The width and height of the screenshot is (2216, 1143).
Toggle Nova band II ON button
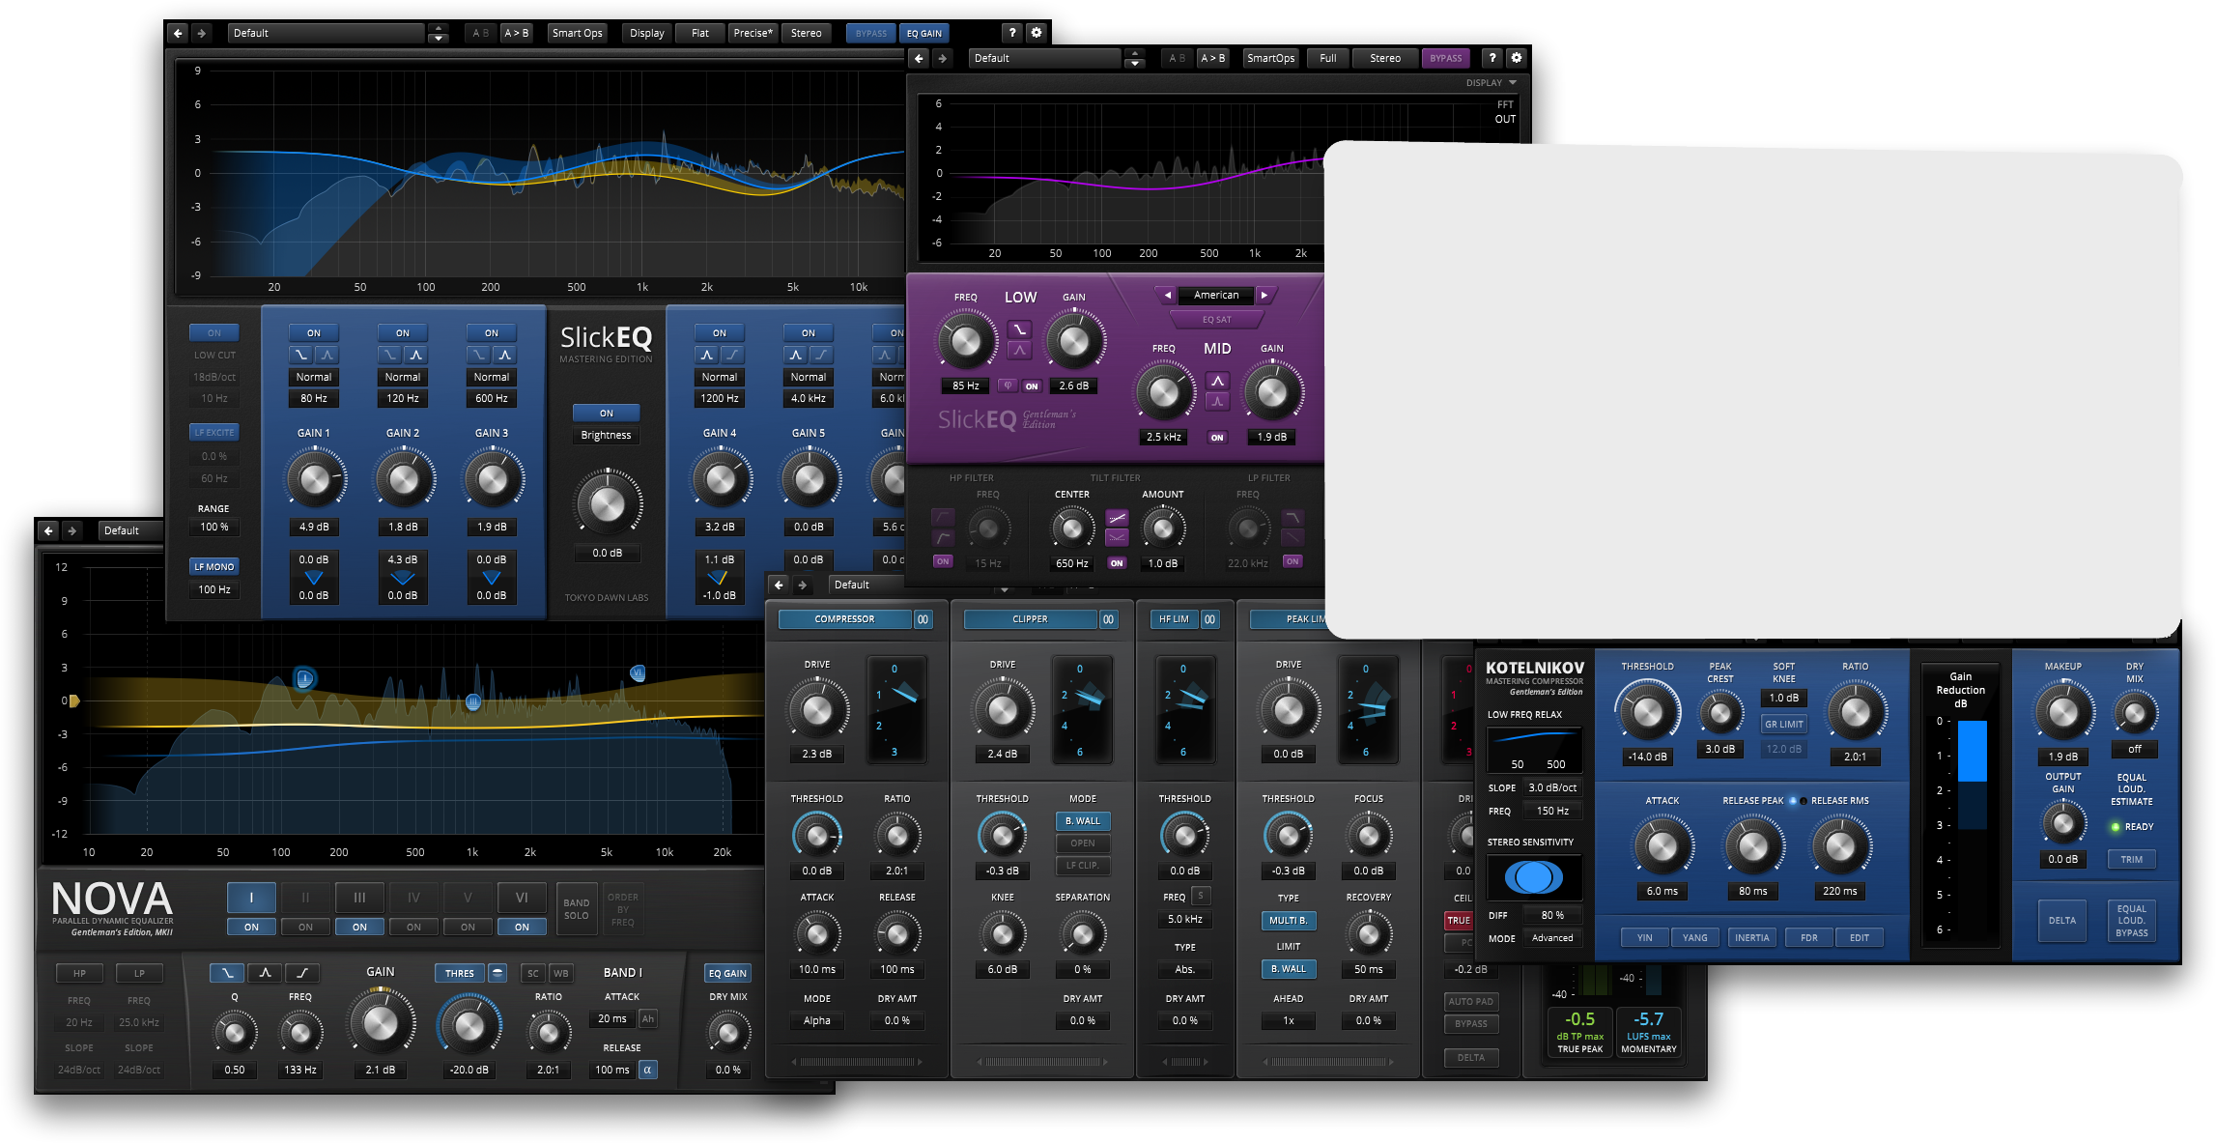click(x=305, y=927)
